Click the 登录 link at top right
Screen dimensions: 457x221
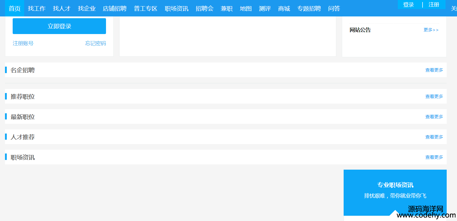(409, 4)
